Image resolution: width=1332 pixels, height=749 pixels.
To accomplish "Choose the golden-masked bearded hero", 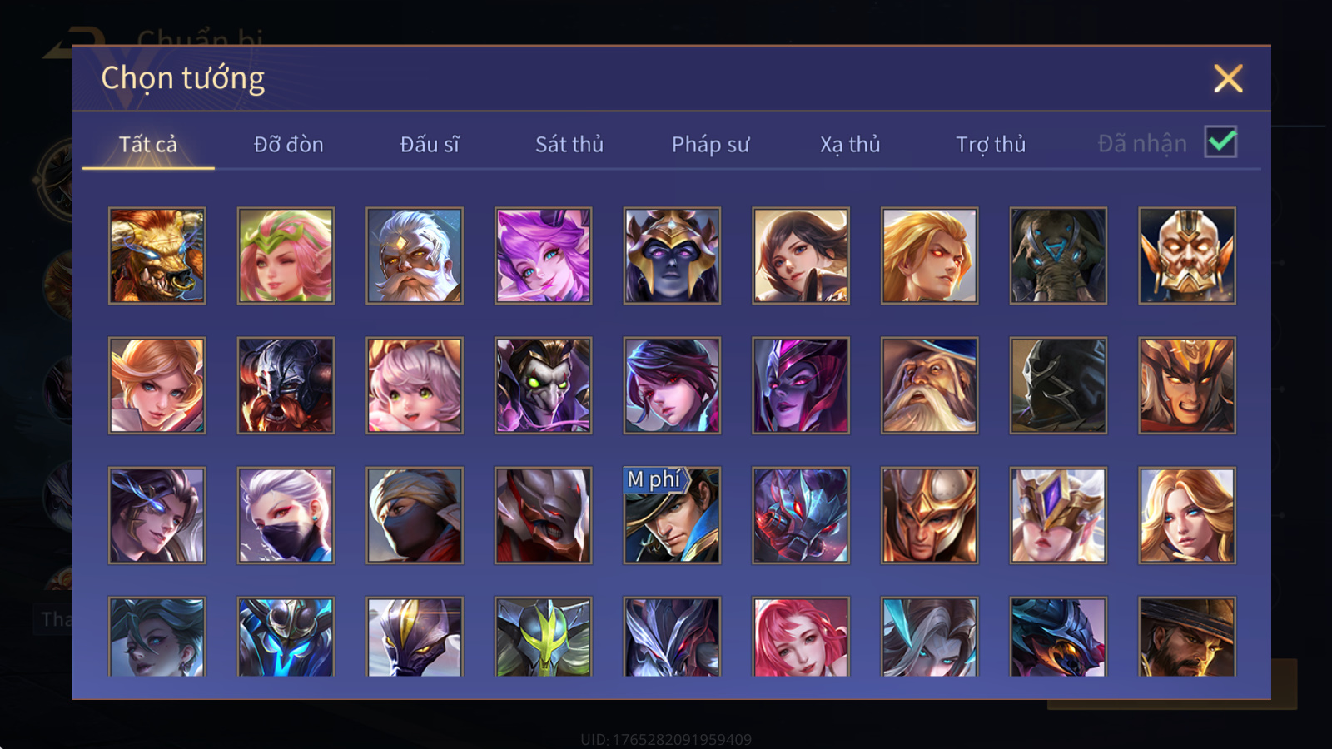I will click(x=1187, y=255).
